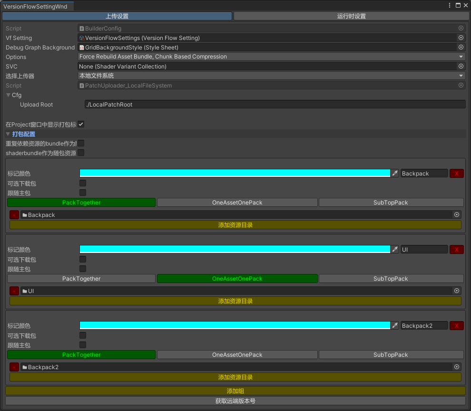Toggle 在Project窗口中显示打包标 checkbox

81,124
